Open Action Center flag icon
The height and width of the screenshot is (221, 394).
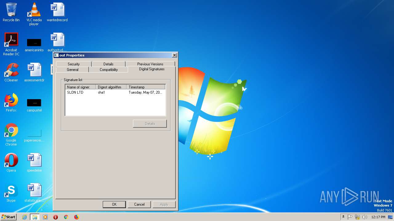350,217
